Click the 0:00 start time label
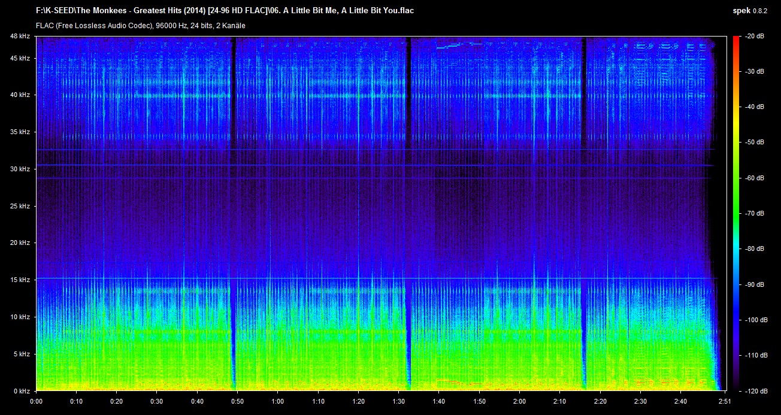 (x=37, y=401)
